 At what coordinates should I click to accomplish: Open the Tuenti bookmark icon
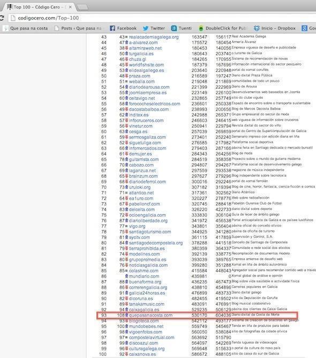click(174, 28)
